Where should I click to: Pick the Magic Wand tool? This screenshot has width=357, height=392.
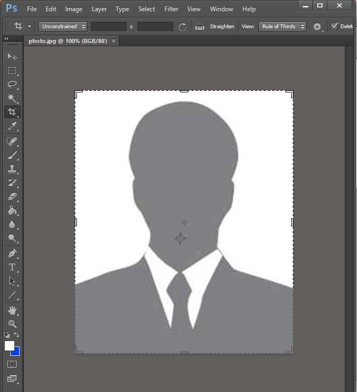pos(12,98)
